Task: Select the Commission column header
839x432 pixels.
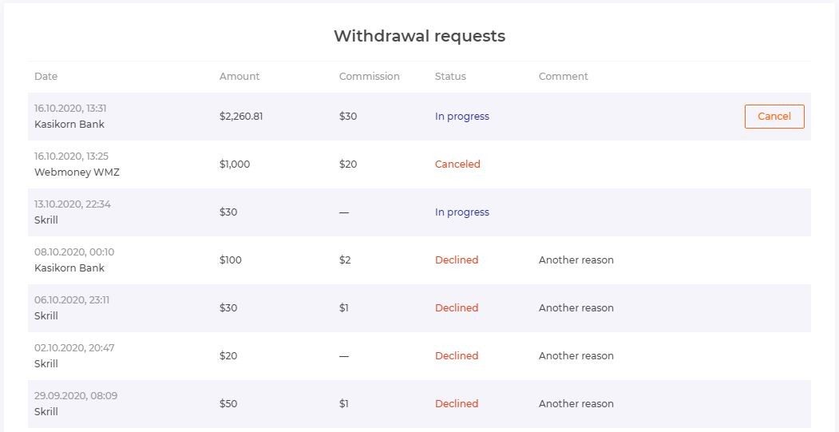Action: pyautogui.click(x=369, y=77)
